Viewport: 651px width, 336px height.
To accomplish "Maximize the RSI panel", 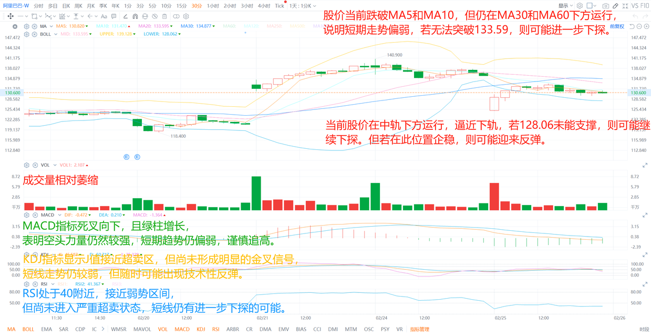I will pyautogui.click(x=645, y=284).
